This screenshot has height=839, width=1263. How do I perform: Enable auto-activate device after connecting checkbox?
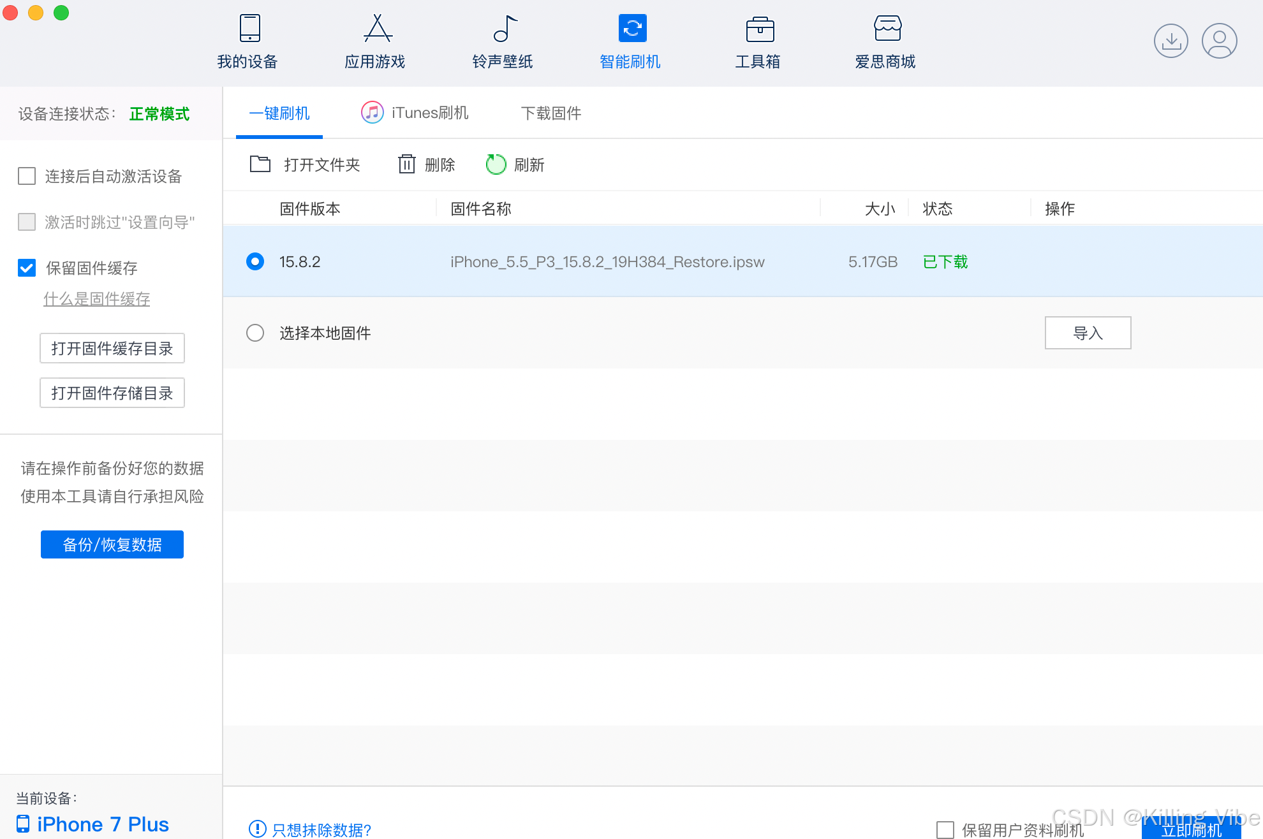(27, 176)
